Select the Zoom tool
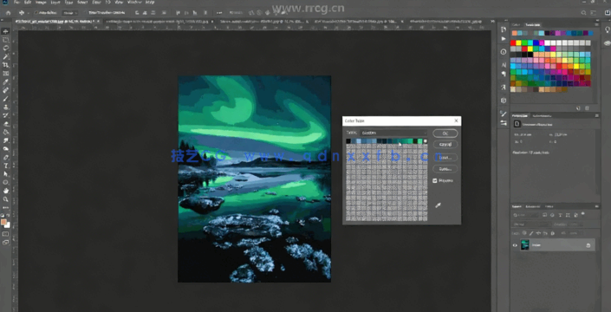This screenshot has height=312, width=611. pos(5,199)
